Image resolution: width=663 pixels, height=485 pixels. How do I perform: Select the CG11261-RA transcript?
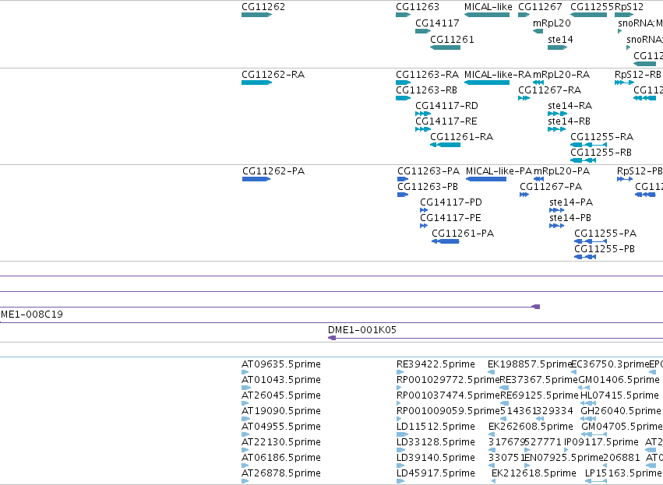pos(445,145)
